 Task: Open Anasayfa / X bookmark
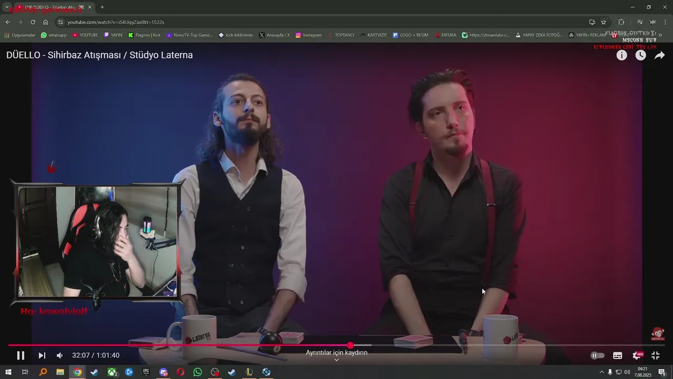coord(274,35)
